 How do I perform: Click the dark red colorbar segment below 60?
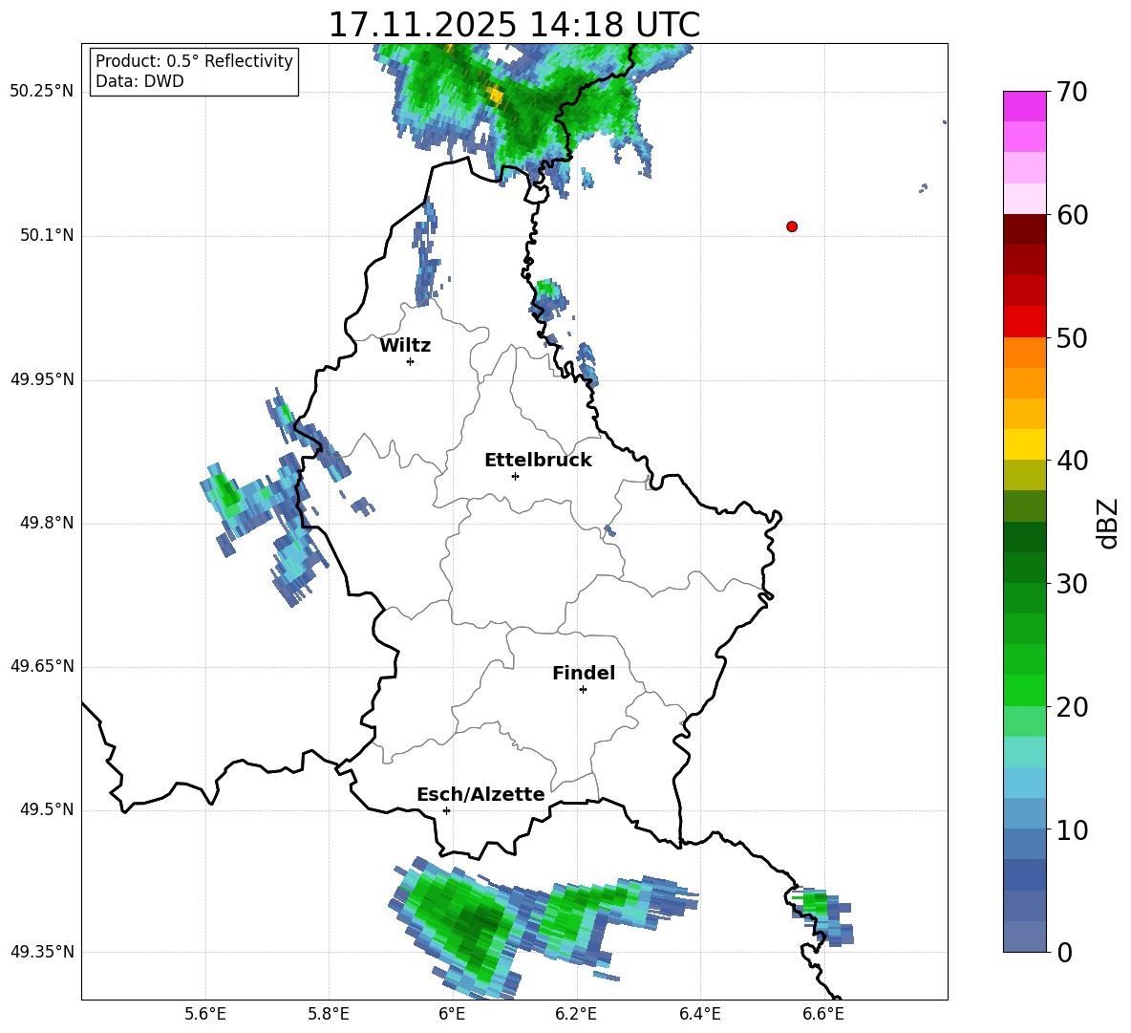tap(1024, 229)
